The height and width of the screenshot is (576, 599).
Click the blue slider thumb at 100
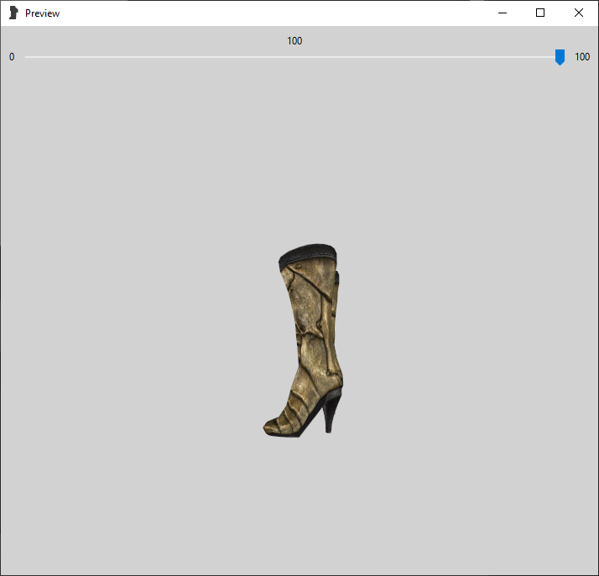tap(560, 57)
